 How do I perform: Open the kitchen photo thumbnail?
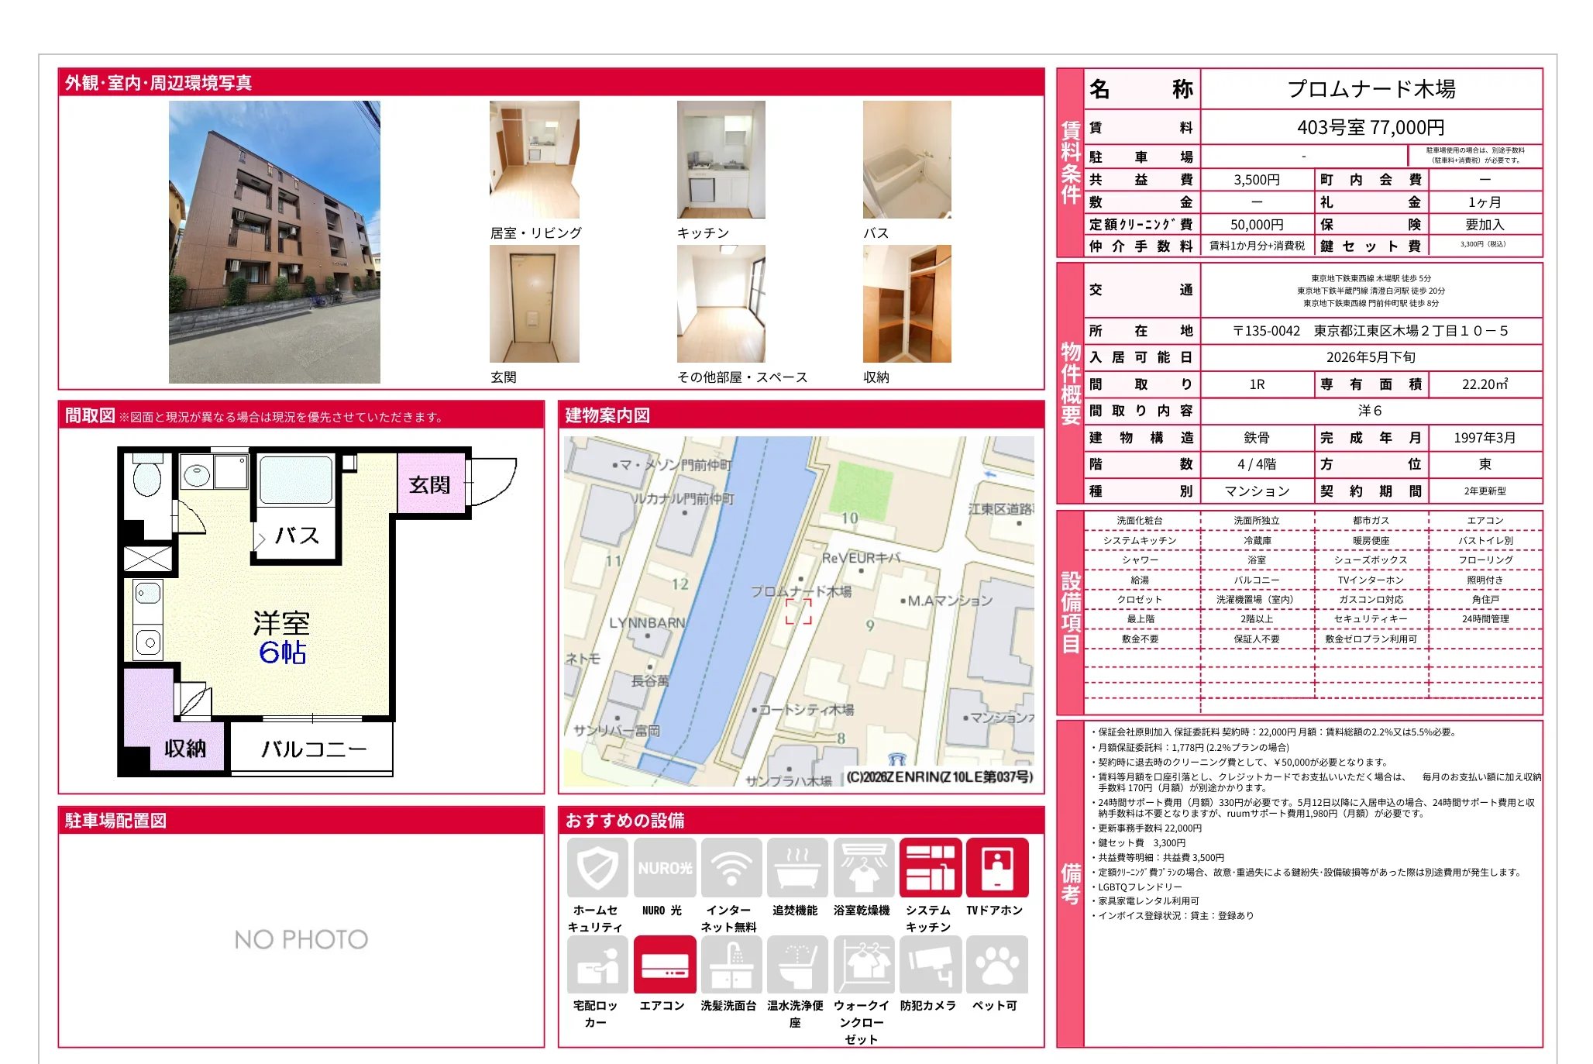tap(721, 160)
